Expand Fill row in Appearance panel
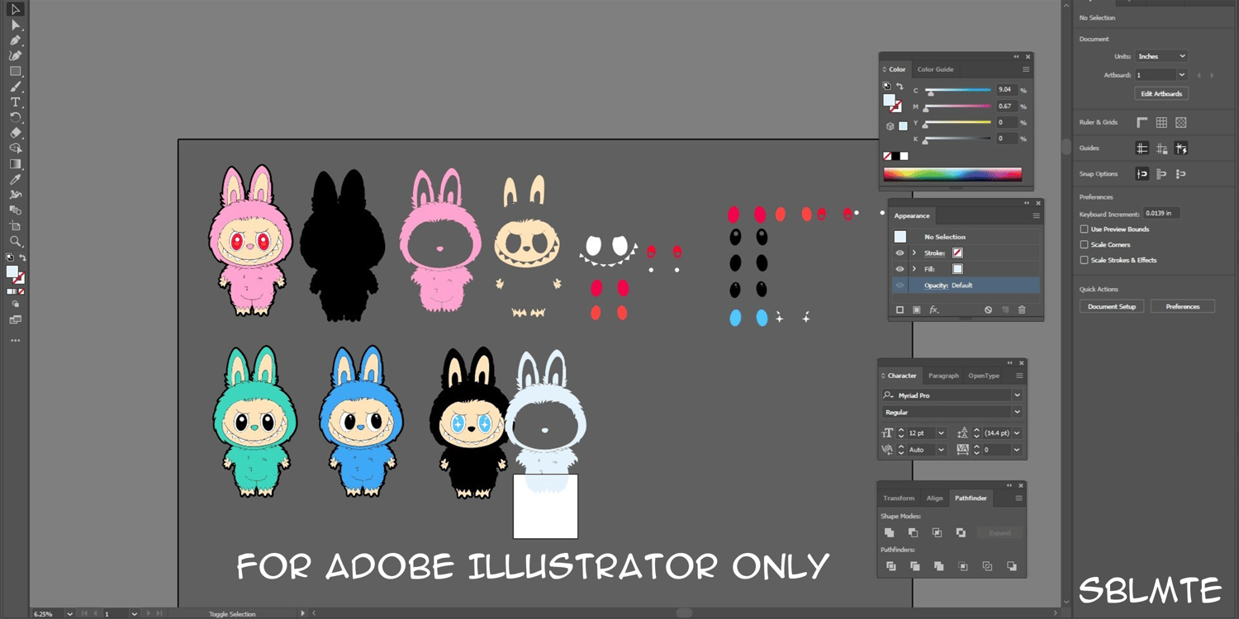The height and width of the screenshot is (619, 1239). tap(914, 269)
